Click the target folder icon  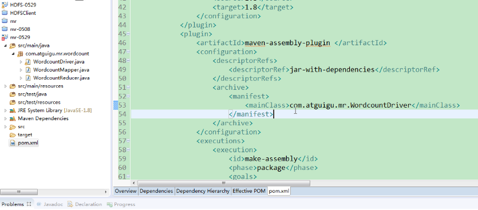click(x=13, y=134)
